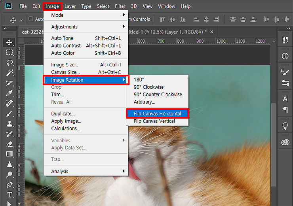Image resolution: width=293 pixels, height=206 pixels.
Task: Select the Magic Wand tool
Action: tap(9, 73)
